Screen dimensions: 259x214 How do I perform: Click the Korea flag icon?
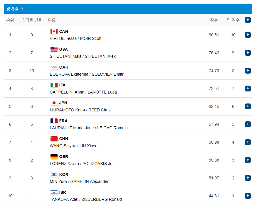tap(54, 174)
